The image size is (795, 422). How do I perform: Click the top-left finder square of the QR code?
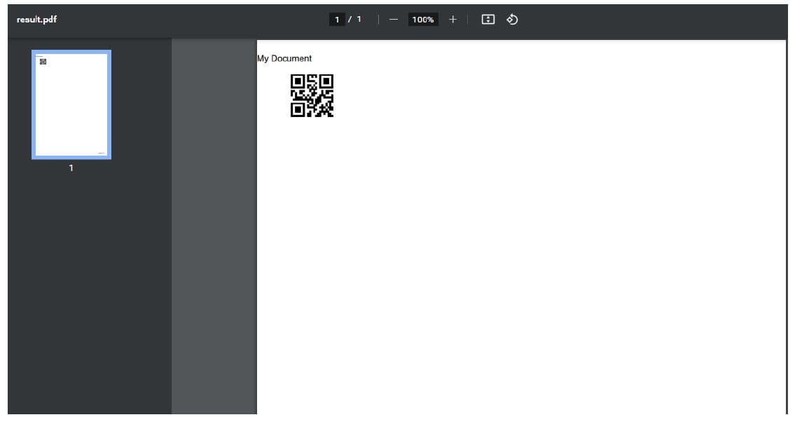coord(298,81)
